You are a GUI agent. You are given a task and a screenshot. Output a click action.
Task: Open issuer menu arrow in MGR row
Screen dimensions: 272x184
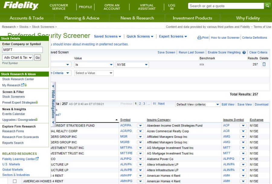[243, 136]
